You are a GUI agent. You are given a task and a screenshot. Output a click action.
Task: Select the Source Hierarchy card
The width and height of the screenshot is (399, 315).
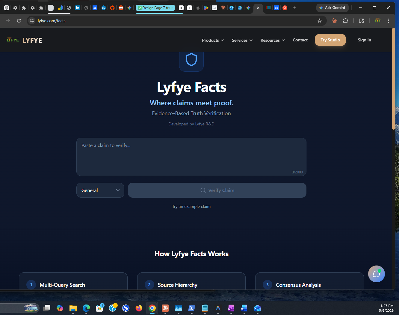[x=191, y=281]
